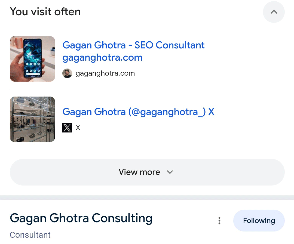Click the X platform logo icon

(67, 128)
